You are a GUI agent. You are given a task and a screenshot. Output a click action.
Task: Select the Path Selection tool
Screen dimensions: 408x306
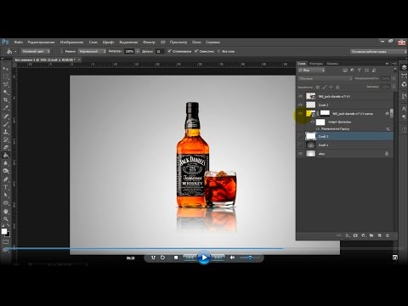[x=6, y=195]
